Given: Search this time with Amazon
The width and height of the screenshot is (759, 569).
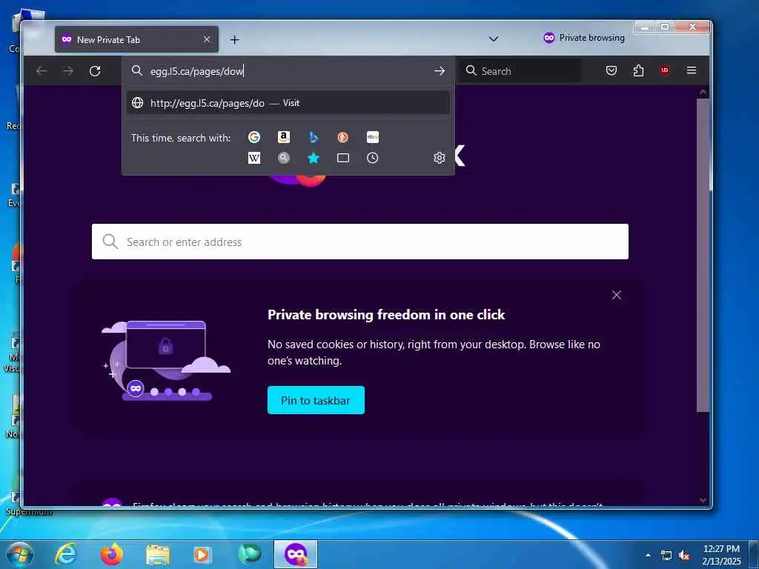Looking at the screenshot, I should [x=284, y=137].
